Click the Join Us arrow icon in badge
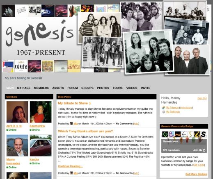This screenshot has width=213, height=179. point(204,150)
